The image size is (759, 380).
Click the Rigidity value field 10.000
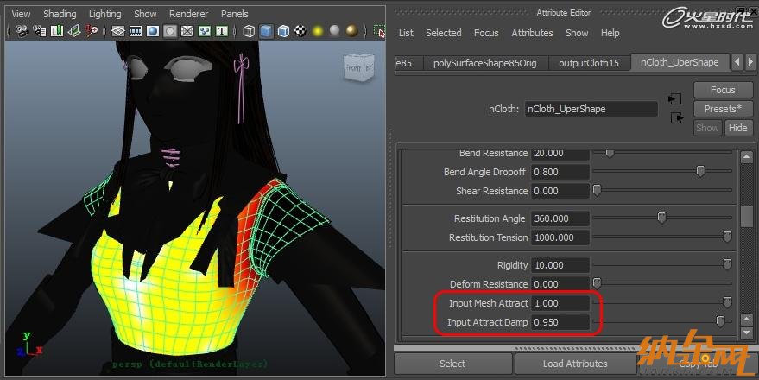click(560, 265)
